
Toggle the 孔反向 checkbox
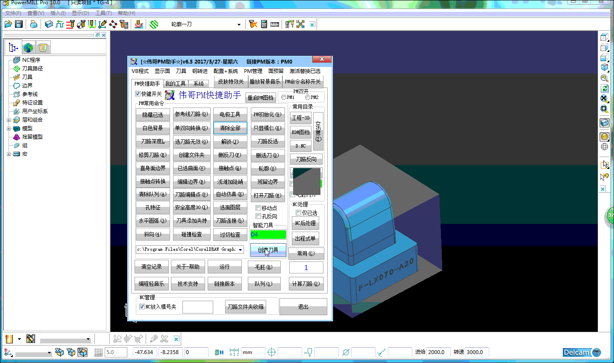[x=258, y=216]
